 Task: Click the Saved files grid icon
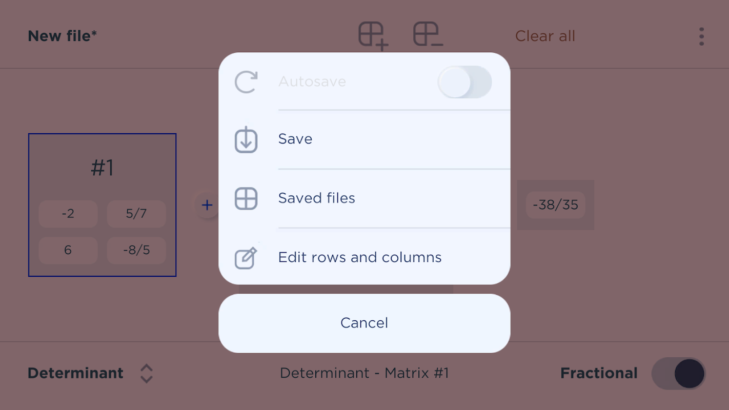point(246,198)
